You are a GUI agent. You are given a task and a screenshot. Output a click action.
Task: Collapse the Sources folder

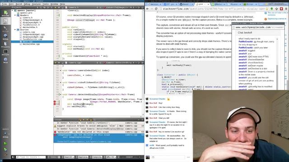tap(15, 30)
